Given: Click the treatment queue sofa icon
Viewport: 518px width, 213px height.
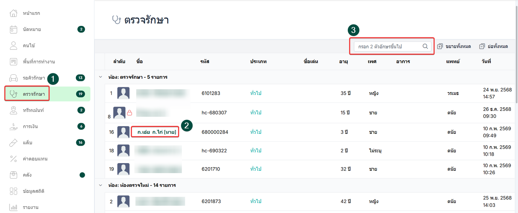Looking at the screenshot, I should point(13,78).
